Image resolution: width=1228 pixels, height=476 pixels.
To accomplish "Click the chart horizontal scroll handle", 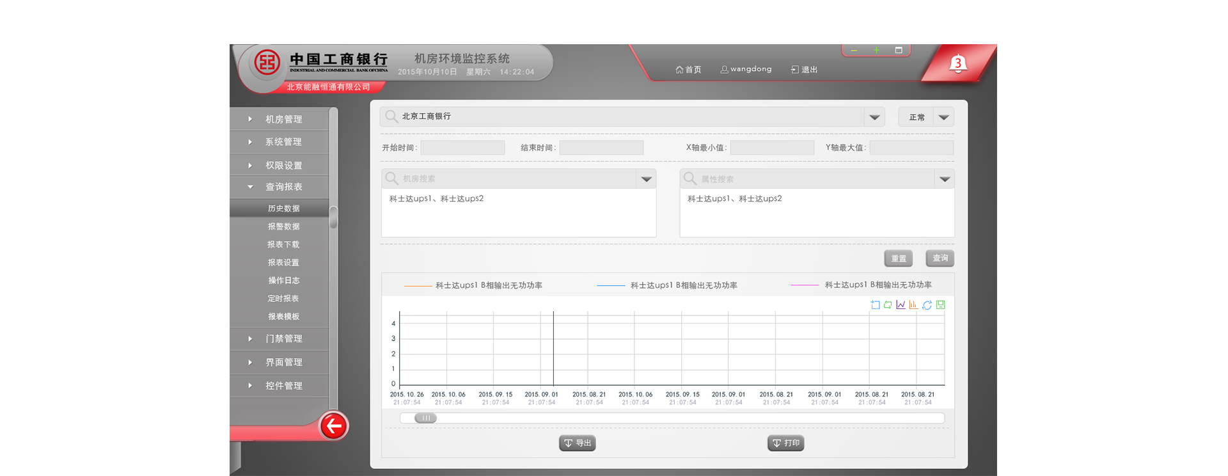I will click(425, 418).
